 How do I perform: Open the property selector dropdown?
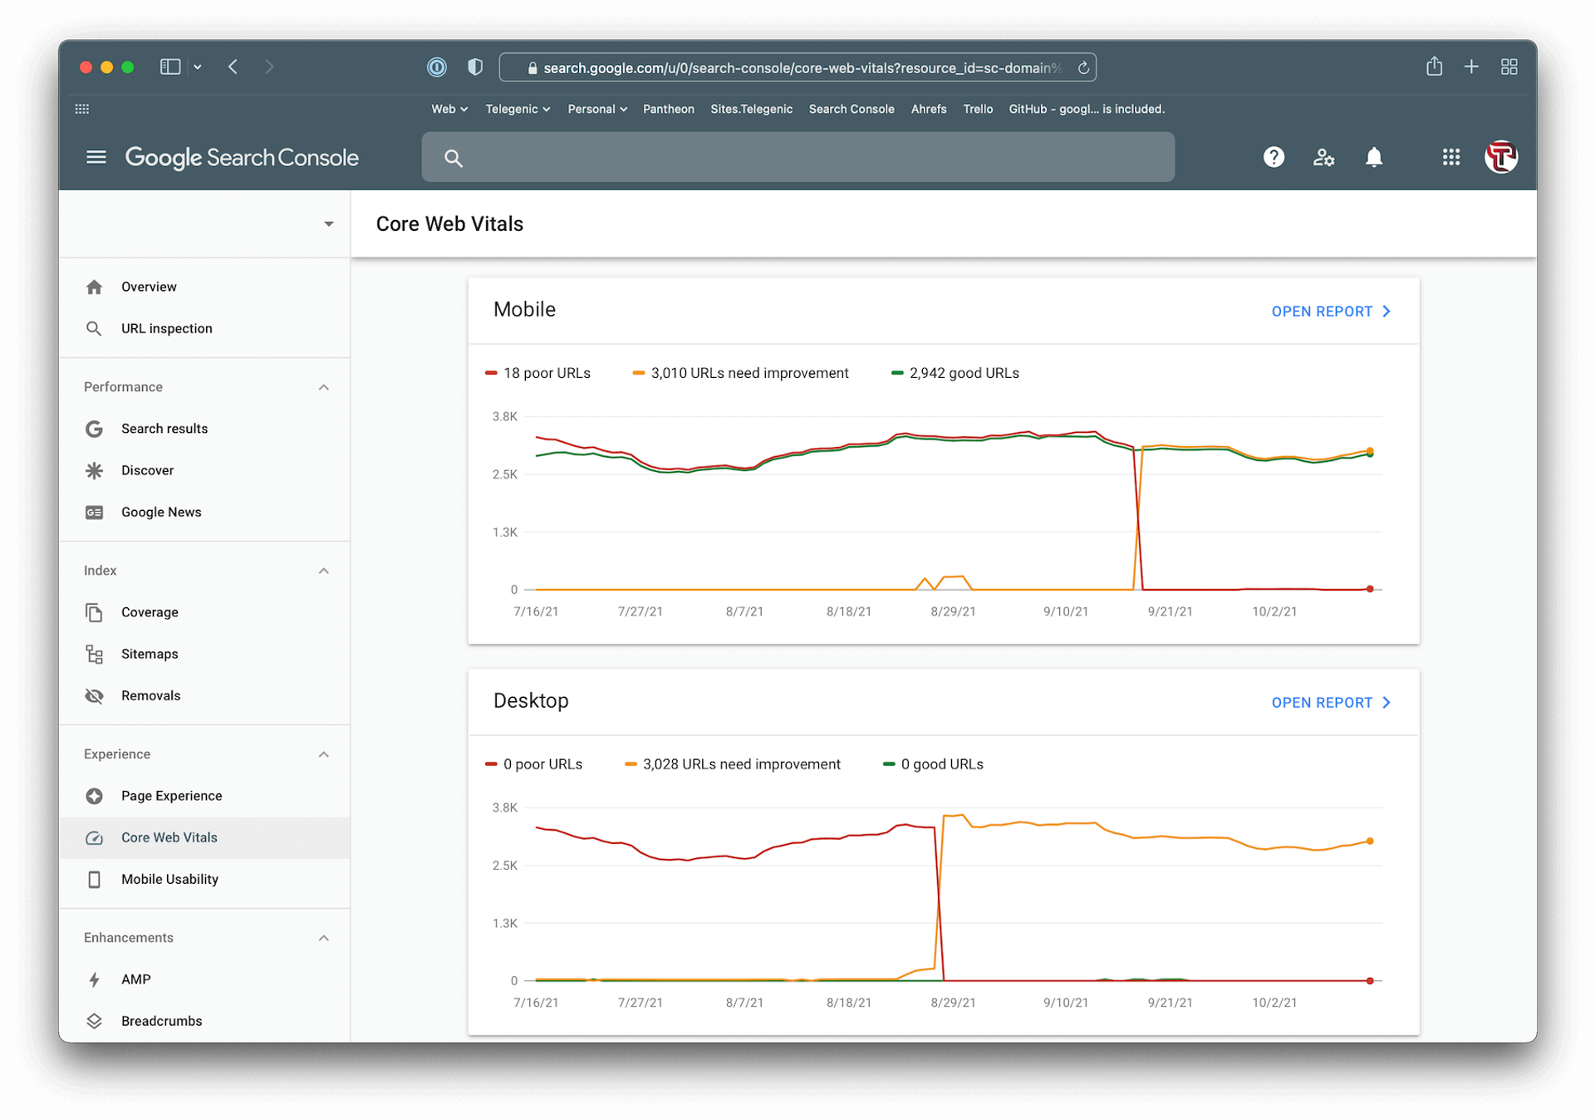(329, 224)
